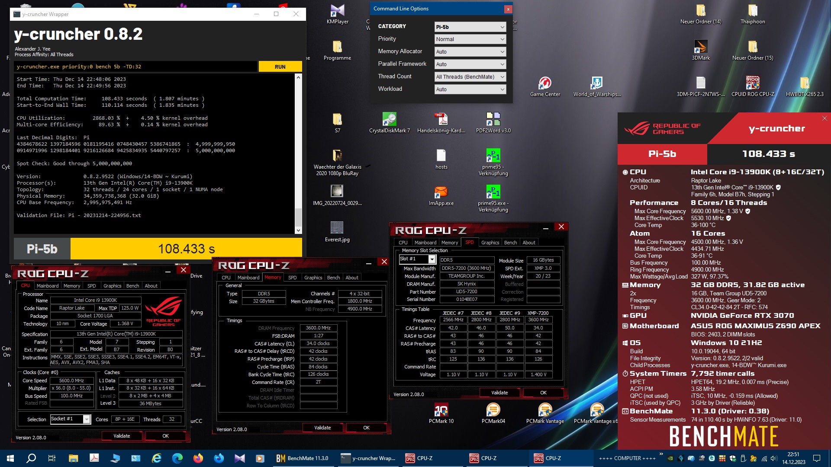
Task: Open the CrystalDiskMark 7 desktop icon
Action: pyautogui.click(x=389, y=122)
